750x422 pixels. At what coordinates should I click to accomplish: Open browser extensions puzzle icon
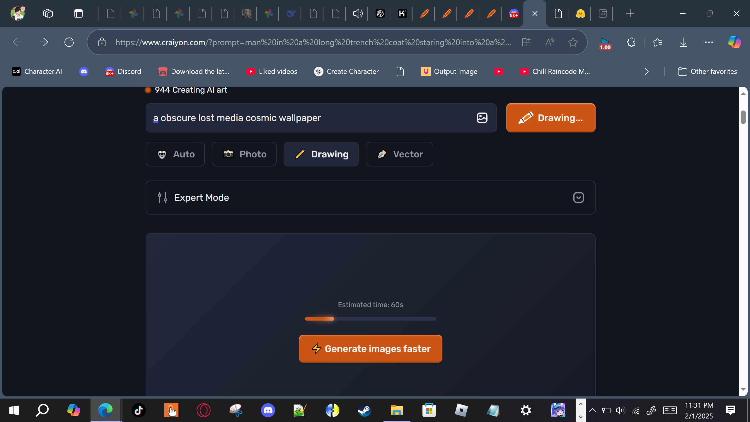point(631,42)
